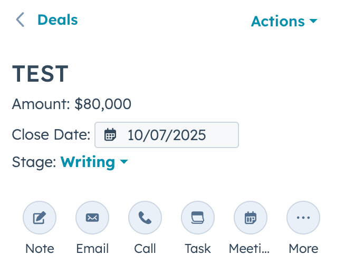Image resolution: width=345 pixels, height=274 pixels.
Task: Log a call with the phone icon
Action: [x=145, y=218]
